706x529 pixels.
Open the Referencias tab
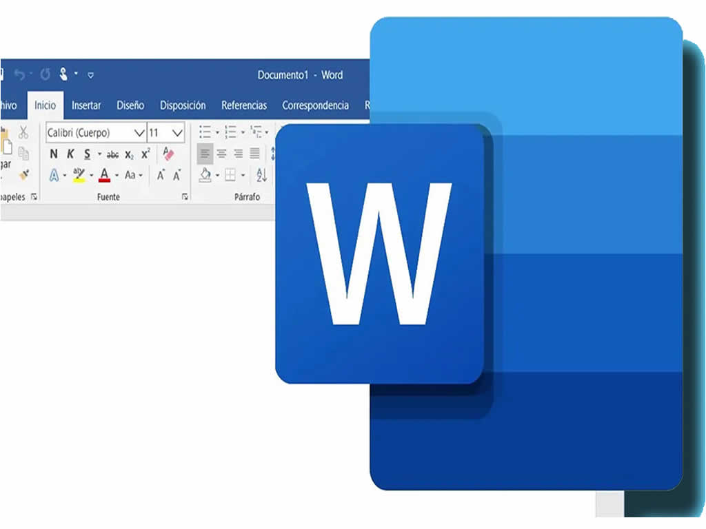[x=243, y=105]
